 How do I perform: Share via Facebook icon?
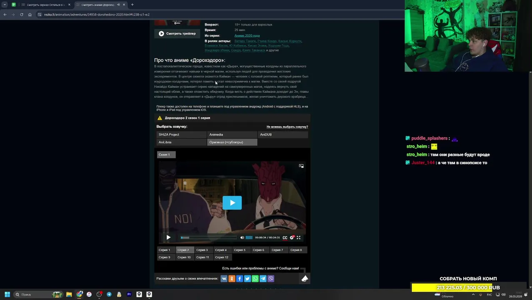(x=240, y=279)
